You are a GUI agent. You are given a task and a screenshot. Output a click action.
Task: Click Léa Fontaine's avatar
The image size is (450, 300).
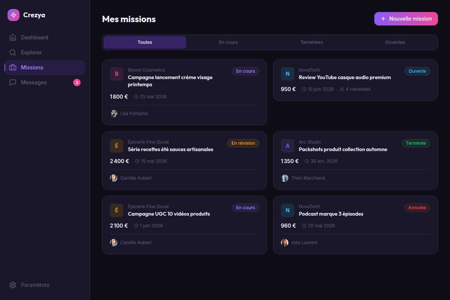[114, 114]
